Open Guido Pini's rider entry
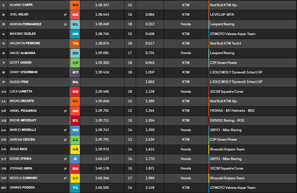Image resolution: width=297 pixels, height=193 pixels. (x=19, y=82)
